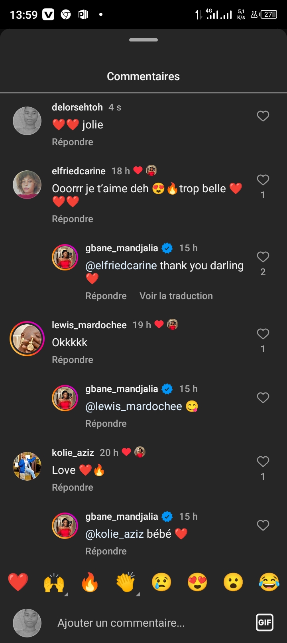Tap Répondre under kolie_aziz's Love comment

point(73,487)
